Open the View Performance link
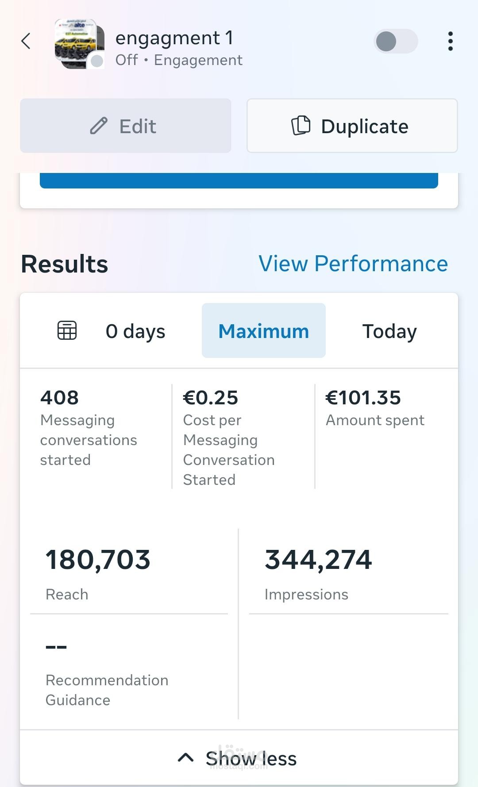 pos(353,264)
